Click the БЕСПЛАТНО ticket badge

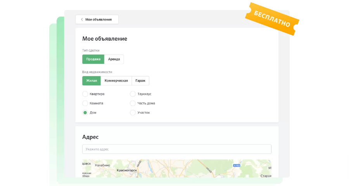[272, 18]
